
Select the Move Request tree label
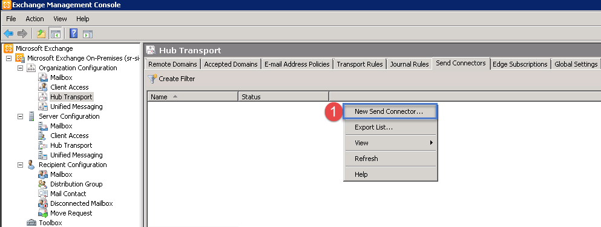pyautogui.click(x=71, y=213)
